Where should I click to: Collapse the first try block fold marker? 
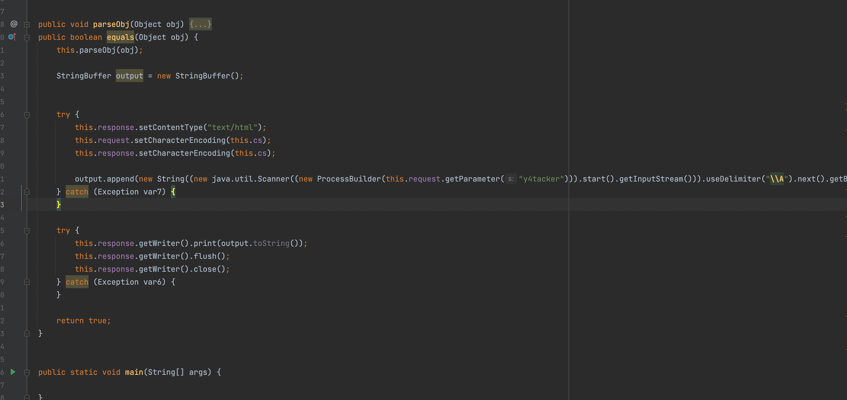click(27, 114)
